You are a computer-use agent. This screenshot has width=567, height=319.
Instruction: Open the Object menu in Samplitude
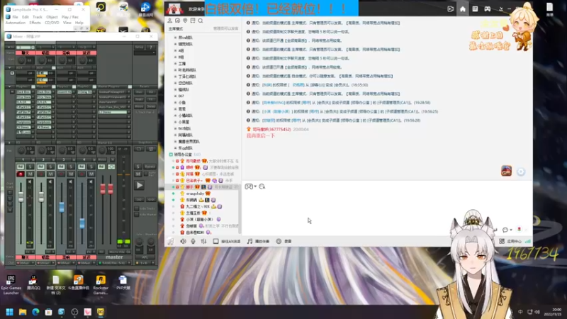click(52, 17)
